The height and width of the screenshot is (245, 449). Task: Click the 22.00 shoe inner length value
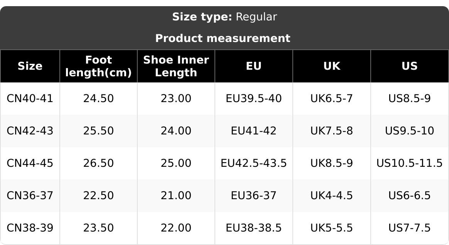pyautogui.click(x=176, y=228)
